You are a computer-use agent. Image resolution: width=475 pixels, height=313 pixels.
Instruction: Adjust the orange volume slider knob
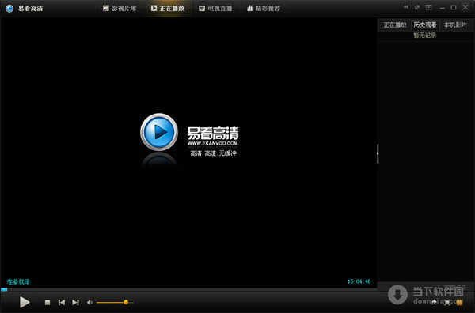tap(126, 302)
